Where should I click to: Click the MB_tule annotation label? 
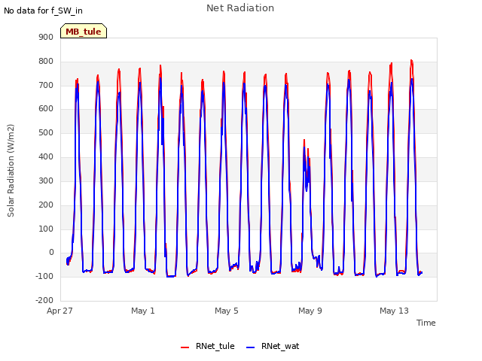coord(84,31)
